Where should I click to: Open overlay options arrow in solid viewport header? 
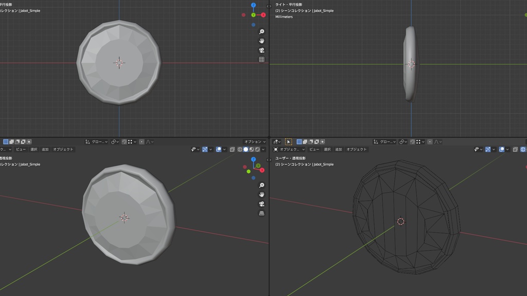(x=224, y=150)
